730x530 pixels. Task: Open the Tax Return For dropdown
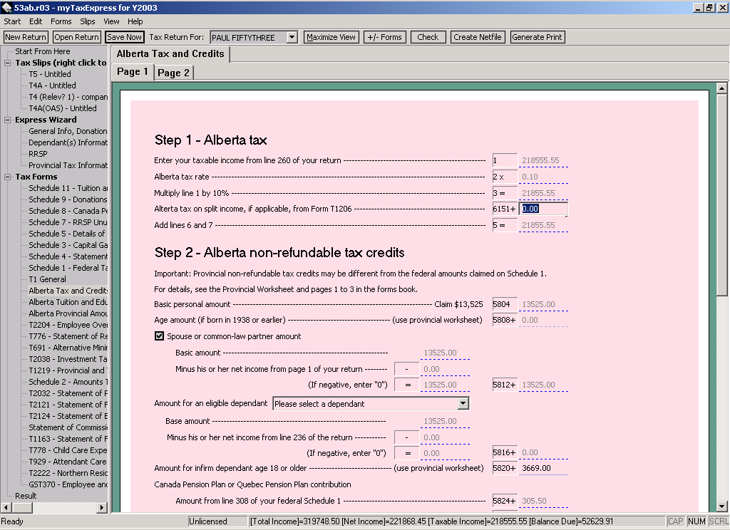[292, 37]
